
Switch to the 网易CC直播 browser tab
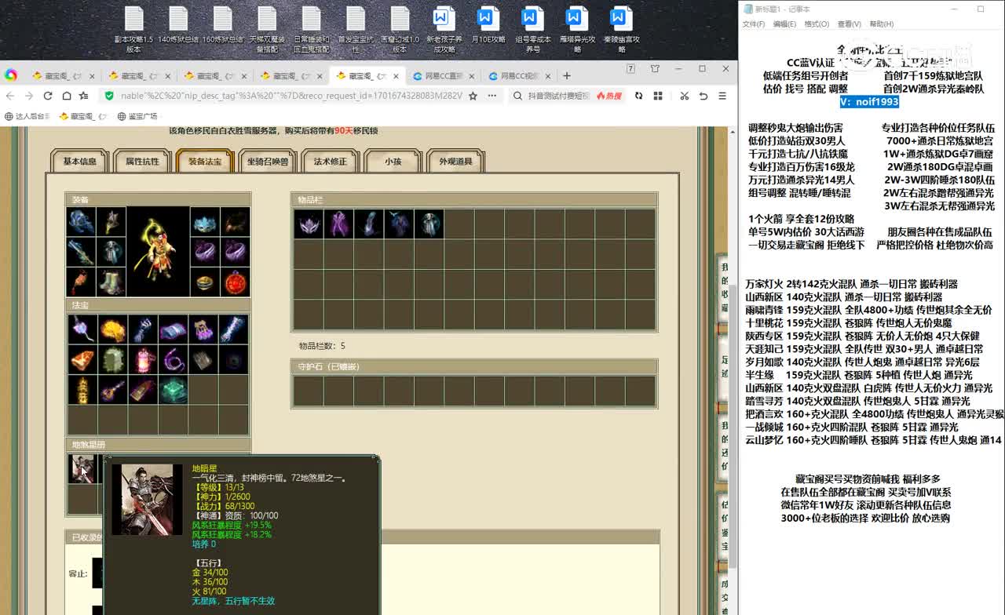pyautogui.click(x=444, y=76)
